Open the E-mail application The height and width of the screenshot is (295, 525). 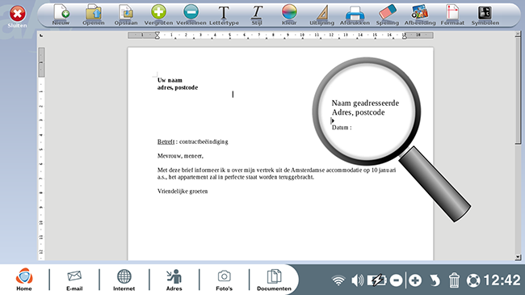pos(74,280)
